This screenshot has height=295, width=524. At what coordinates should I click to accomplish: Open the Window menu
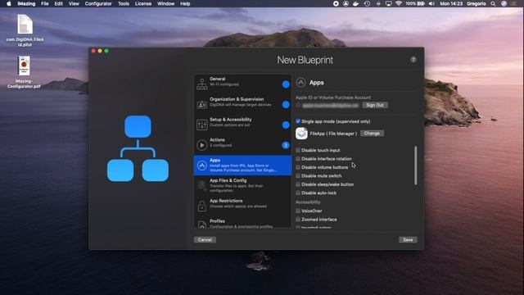(165, 3)
